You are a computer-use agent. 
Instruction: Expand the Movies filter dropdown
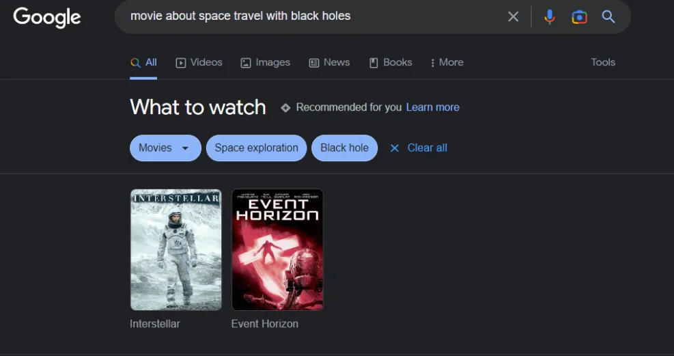point(165,148)
